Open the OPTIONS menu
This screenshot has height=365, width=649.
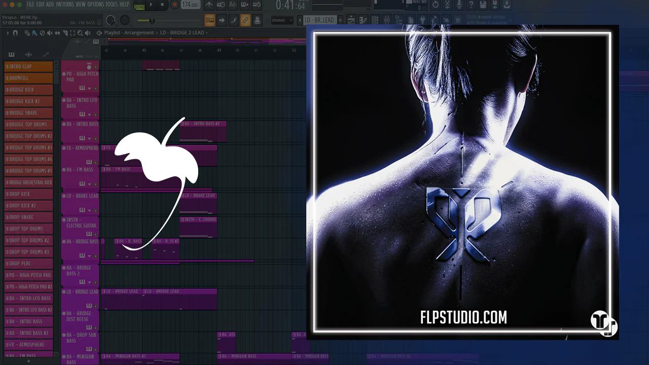(x=95, y=5)
